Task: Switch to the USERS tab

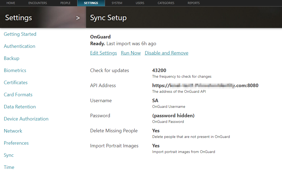Action: click(140, 3)
